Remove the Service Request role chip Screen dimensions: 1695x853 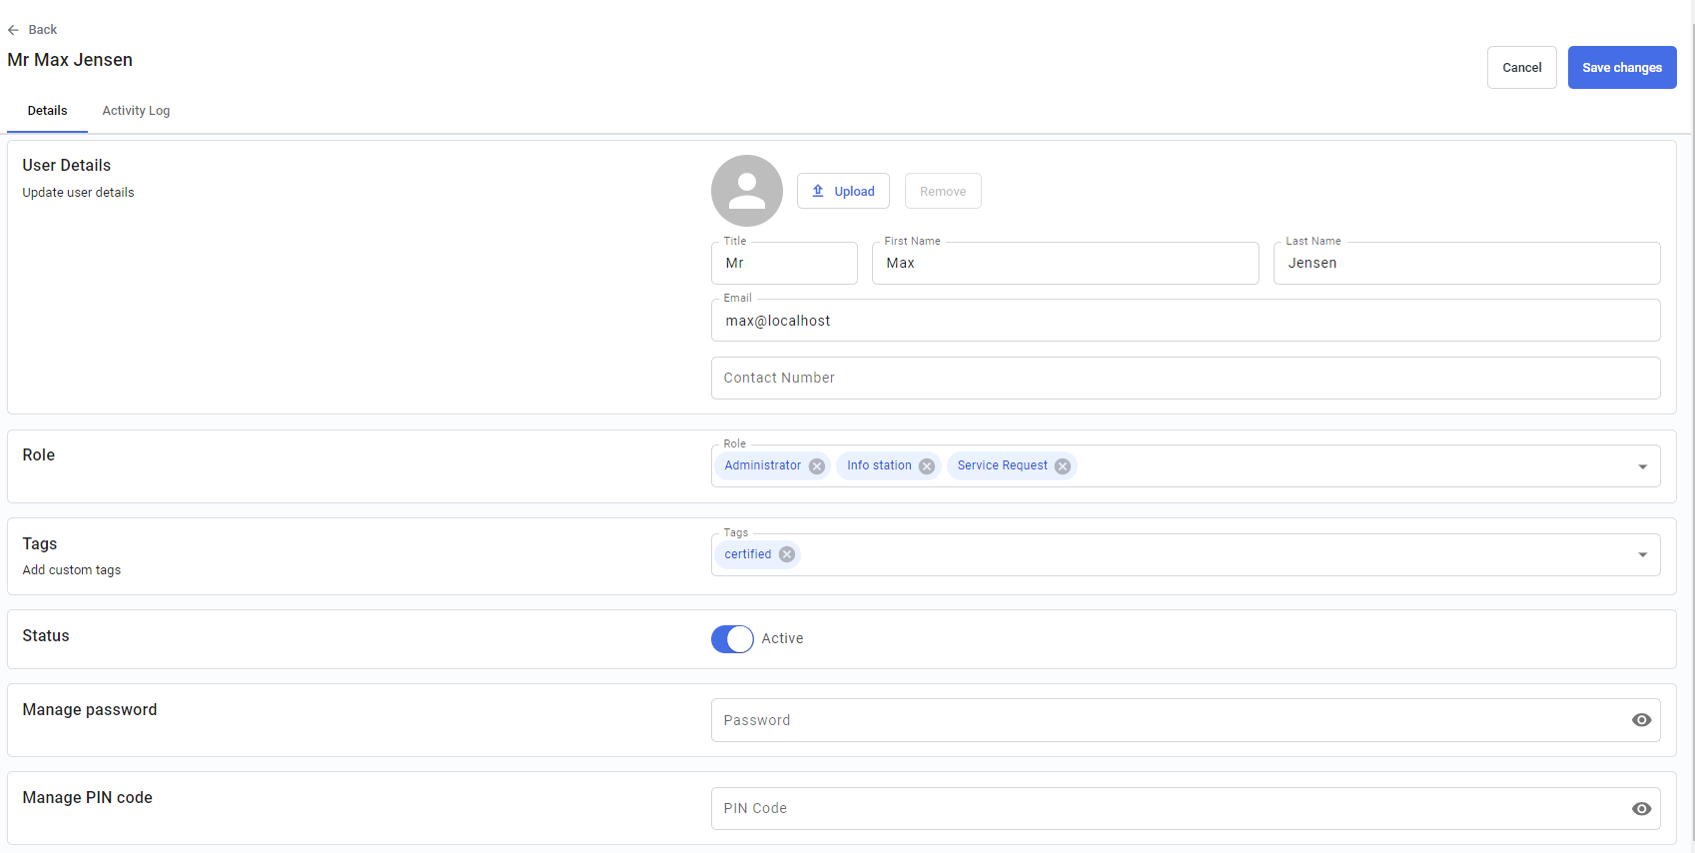coord(1063,466)
